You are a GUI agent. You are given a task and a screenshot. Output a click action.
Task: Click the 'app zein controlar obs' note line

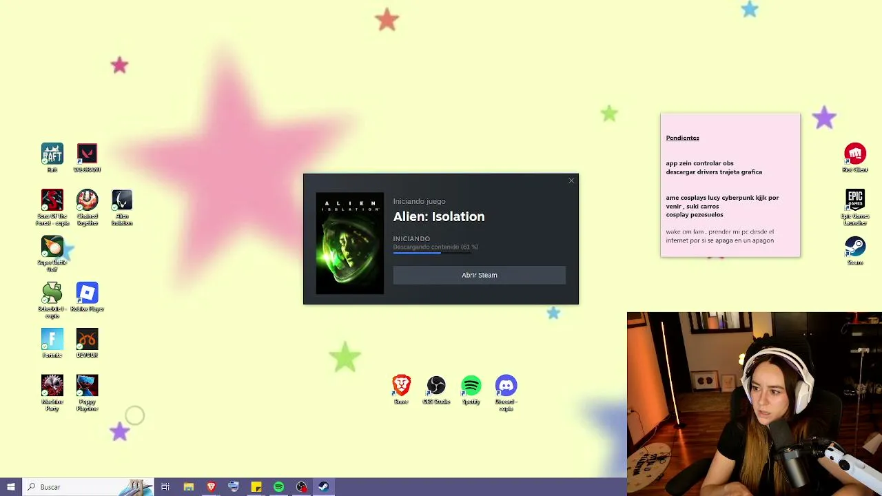699,163
